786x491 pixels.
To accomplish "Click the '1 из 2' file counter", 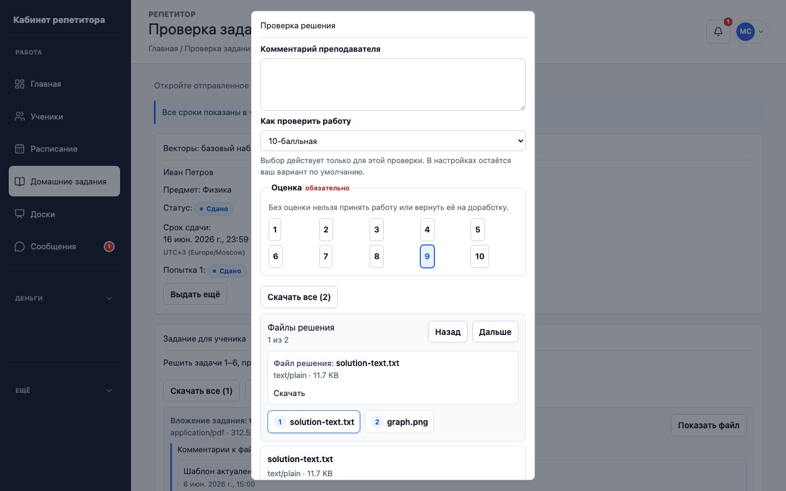I will tap(278, 340).
